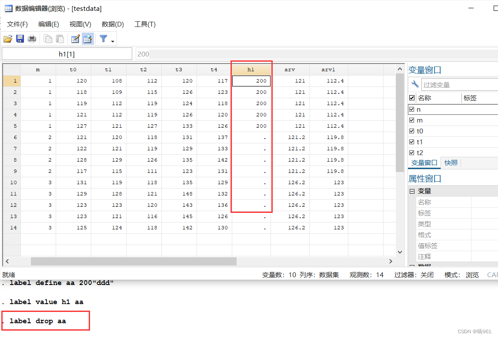Select the h1 column header
Viewport: 498px width, 338px height.
coord(251,70)
